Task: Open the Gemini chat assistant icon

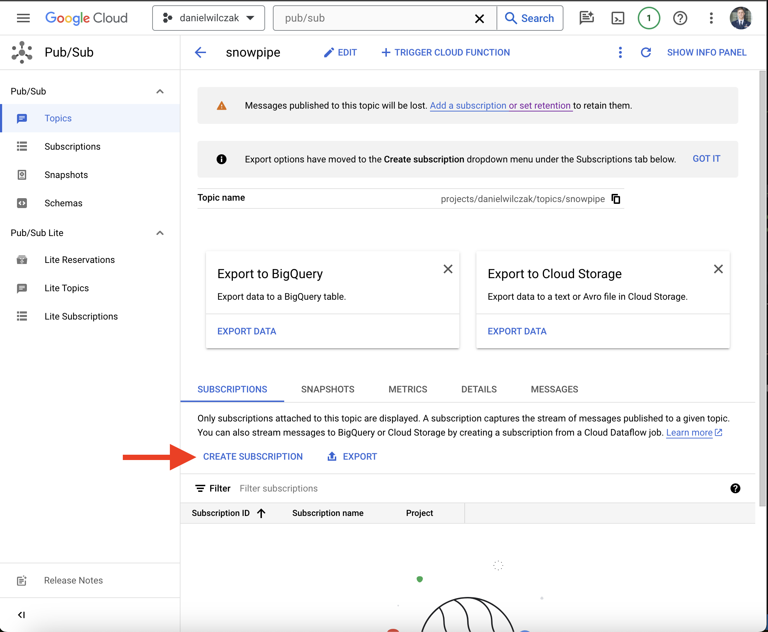Action: click(x=587, y=18)
